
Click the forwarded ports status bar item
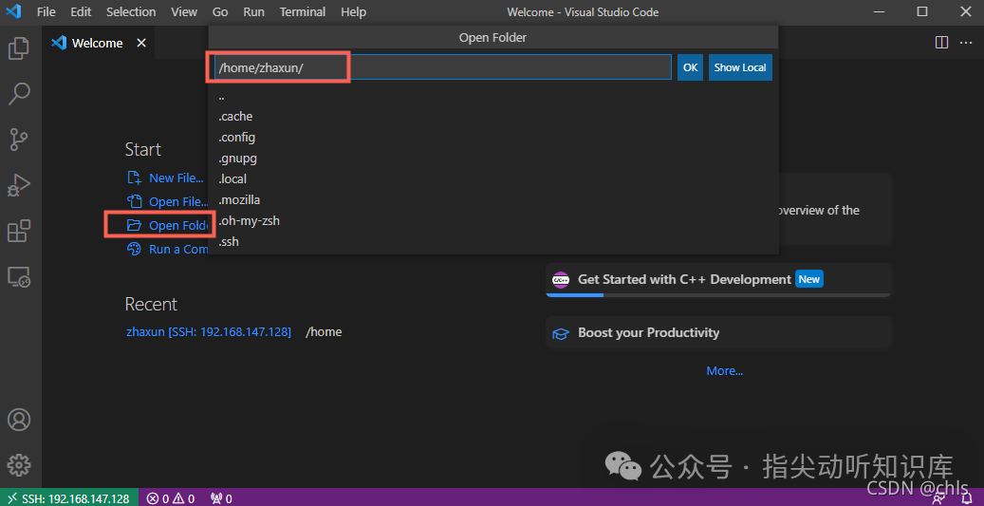tap(221, 498)
